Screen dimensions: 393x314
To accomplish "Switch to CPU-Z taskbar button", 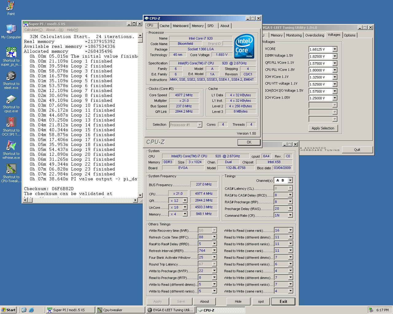I will (x=220, y=310).
